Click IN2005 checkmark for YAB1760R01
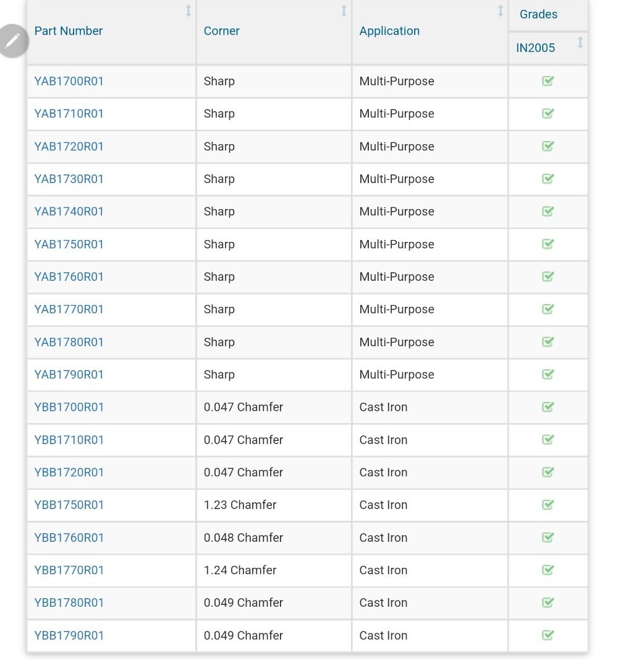This screenshot has width=618, height=660. [x=548, y=276]
